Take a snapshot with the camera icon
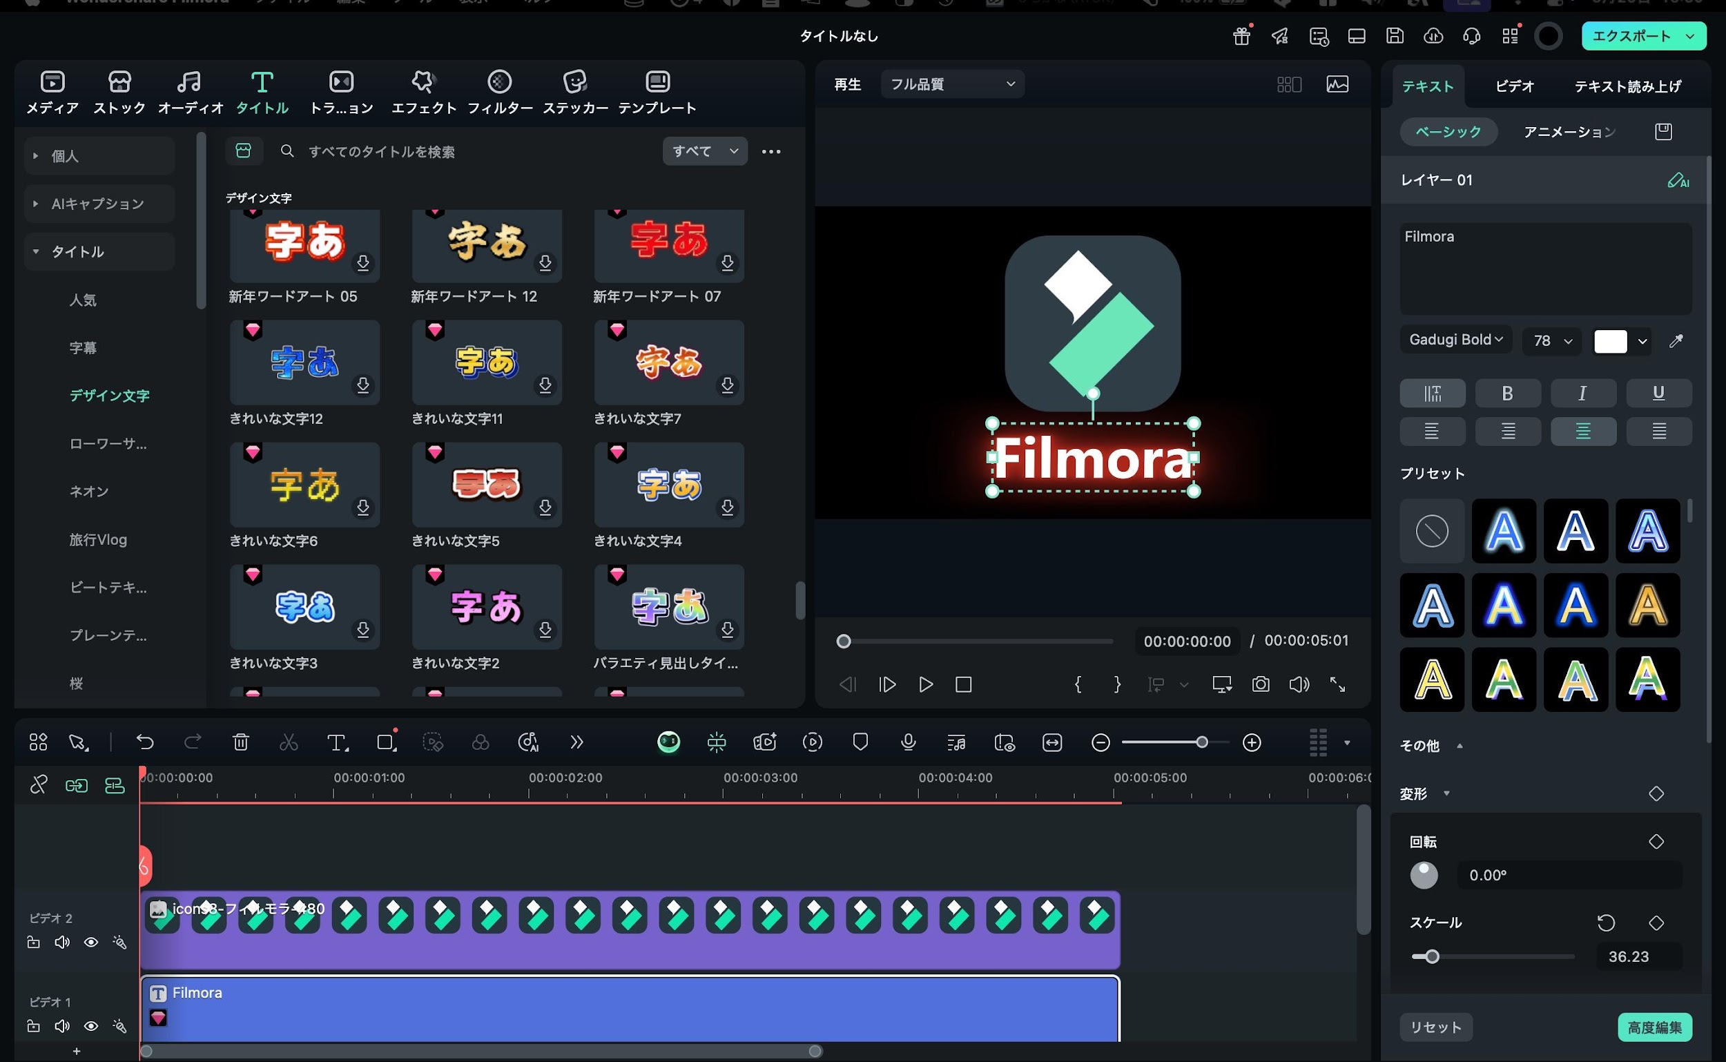The width and height of the screenshot is (1726, 1062). pos(1261,684)
